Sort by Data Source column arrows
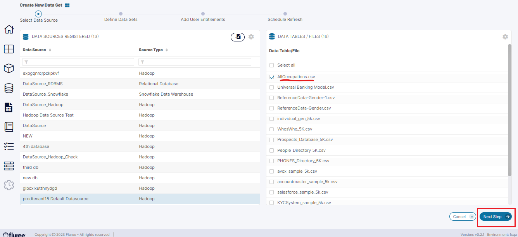518x237 pixels. pyautogui.click(x=50, y=50)
